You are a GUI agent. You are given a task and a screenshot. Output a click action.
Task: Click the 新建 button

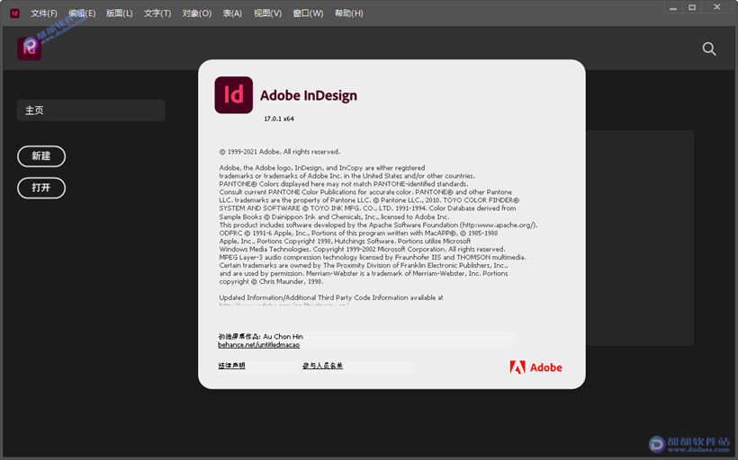[x=41, y=156]
